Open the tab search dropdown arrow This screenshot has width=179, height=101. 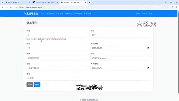[2, 2]
